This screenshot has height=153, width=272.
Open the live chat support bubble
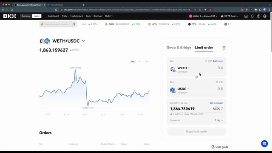(264, 144)
